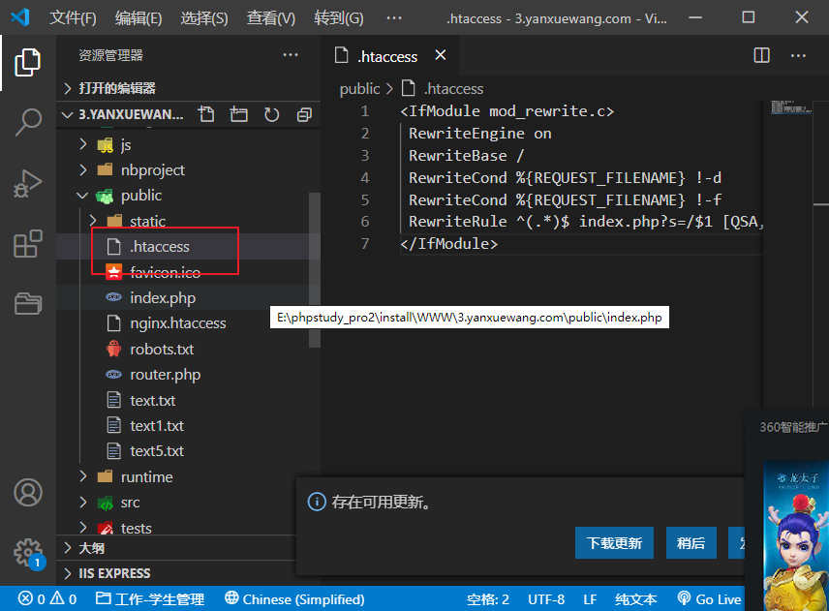Viewport: 829px width, 611px height.
Task: Click the Go Live status bar button
Action: pos(710,598)
